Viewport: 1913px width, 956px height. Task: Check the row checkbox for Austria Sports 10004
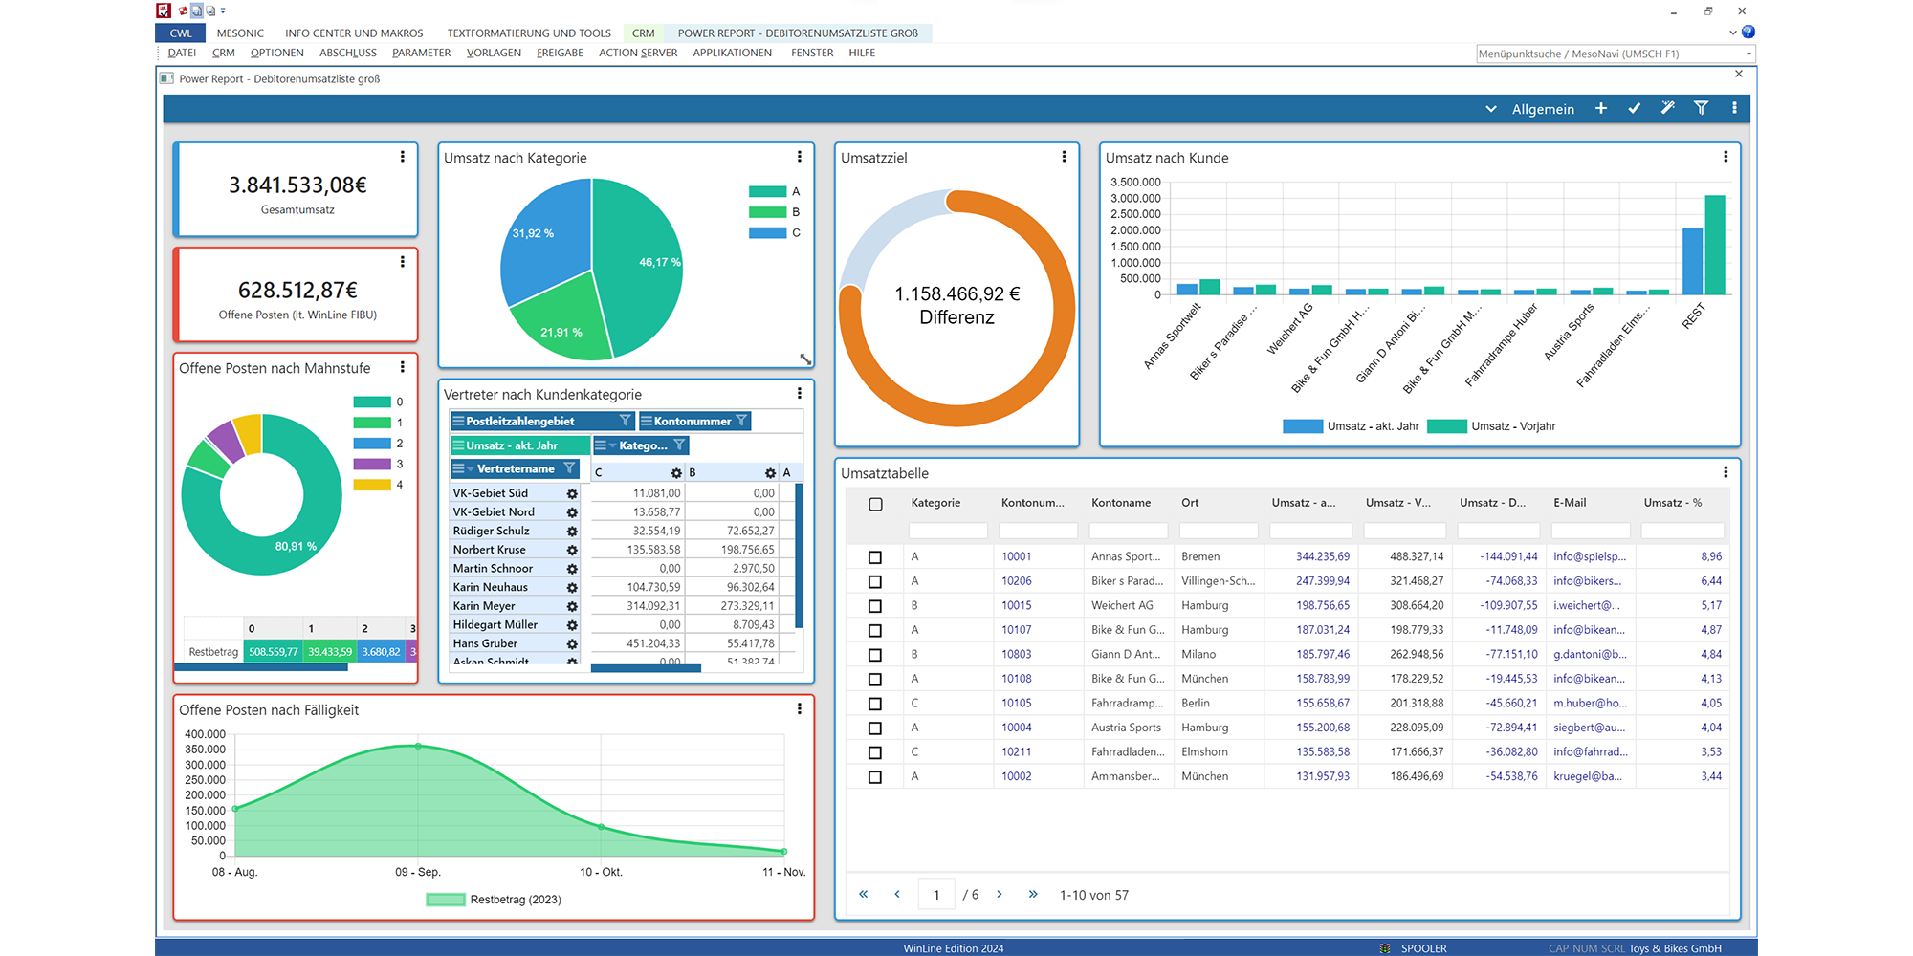coord(875,728)
